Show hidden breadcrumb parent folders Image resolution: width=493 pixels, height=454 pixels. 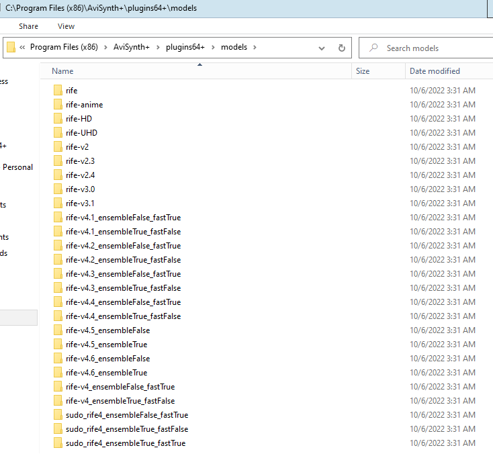click(x=22, y=48)
